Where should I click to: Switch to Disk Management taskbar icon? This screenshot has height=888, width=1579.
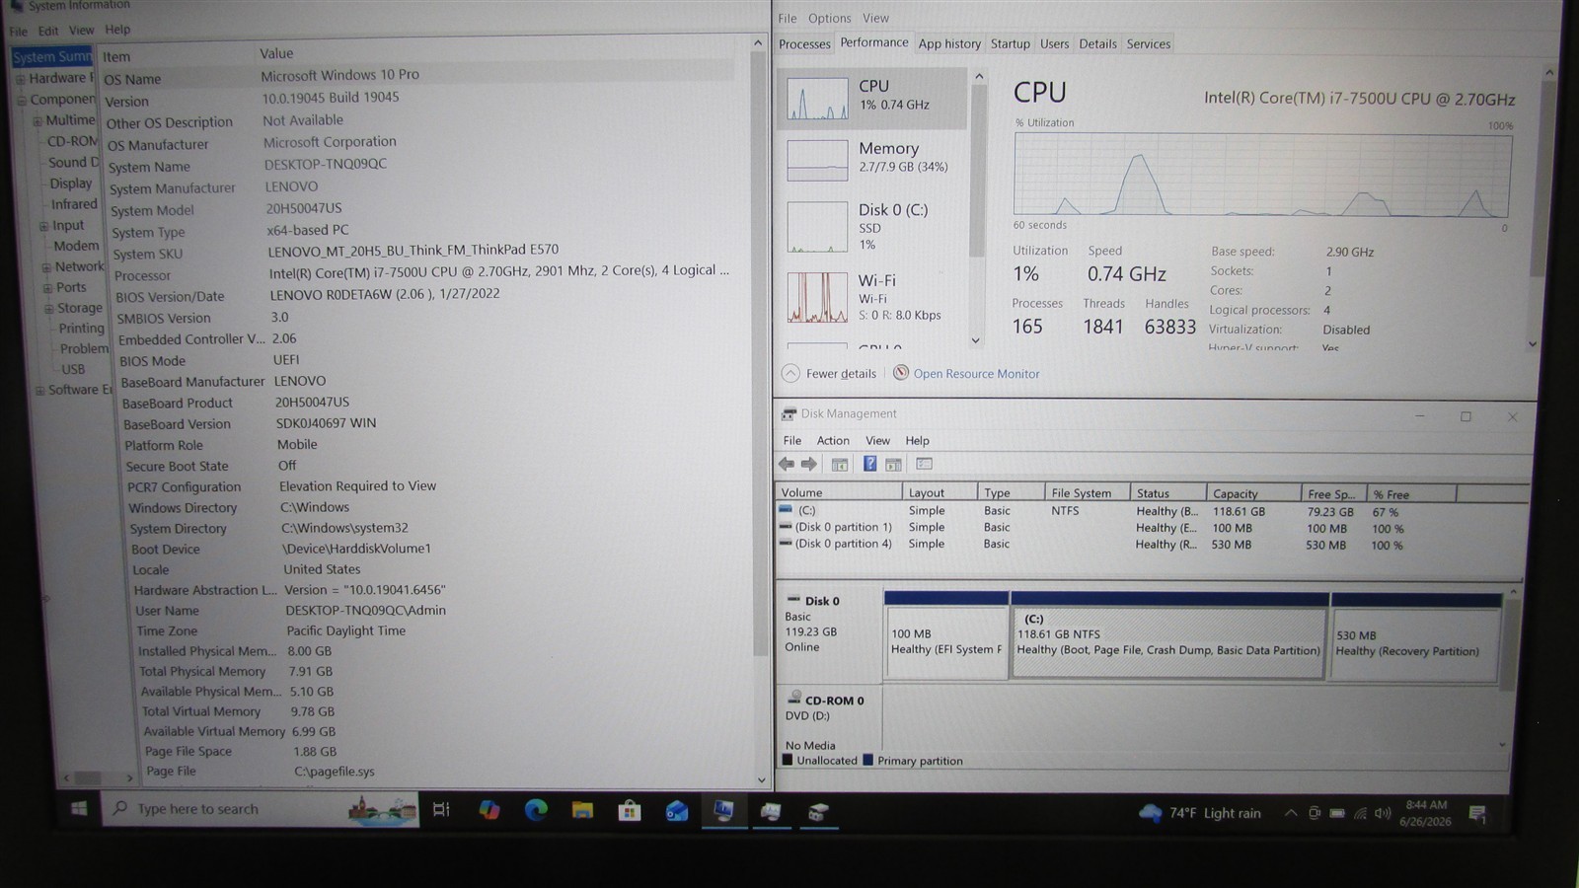coord(818,812)
